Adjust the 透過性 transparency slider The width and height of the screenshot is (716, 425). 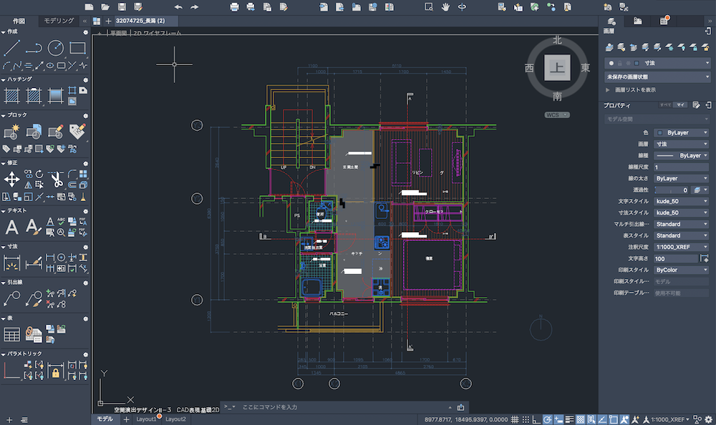pyautogui.click(x=672, y=190)
